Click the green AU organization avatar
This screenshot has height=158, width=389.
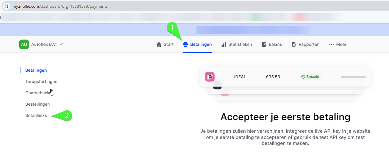click(x=24, y=44)
